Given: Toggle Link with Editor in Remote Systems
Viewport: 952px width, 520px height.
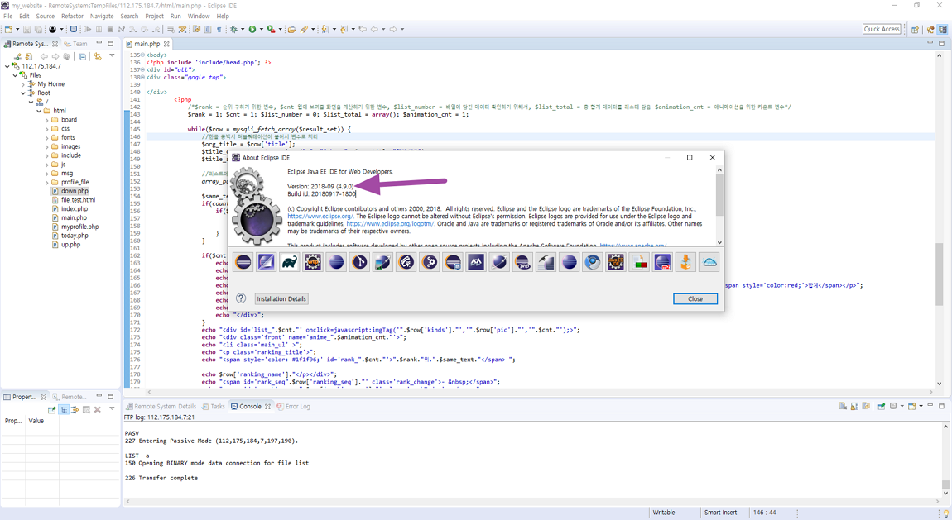Looking at the screenshot, I should click(x=97, y=56).
